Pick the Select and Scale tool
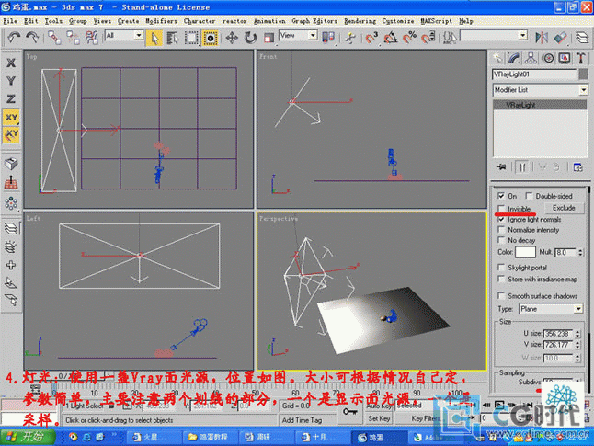Image resolution: width=594 pixels, height=446 pixels. 268,38
